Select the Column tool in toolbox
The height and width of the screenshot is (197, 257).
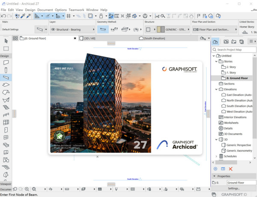pos(6,70)
